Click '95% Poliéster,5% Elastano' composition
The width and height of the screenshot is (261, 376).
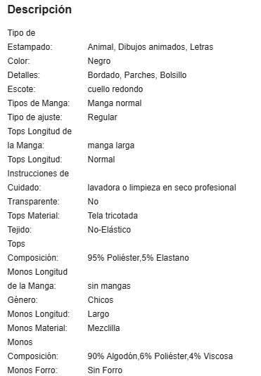[139, 258]
